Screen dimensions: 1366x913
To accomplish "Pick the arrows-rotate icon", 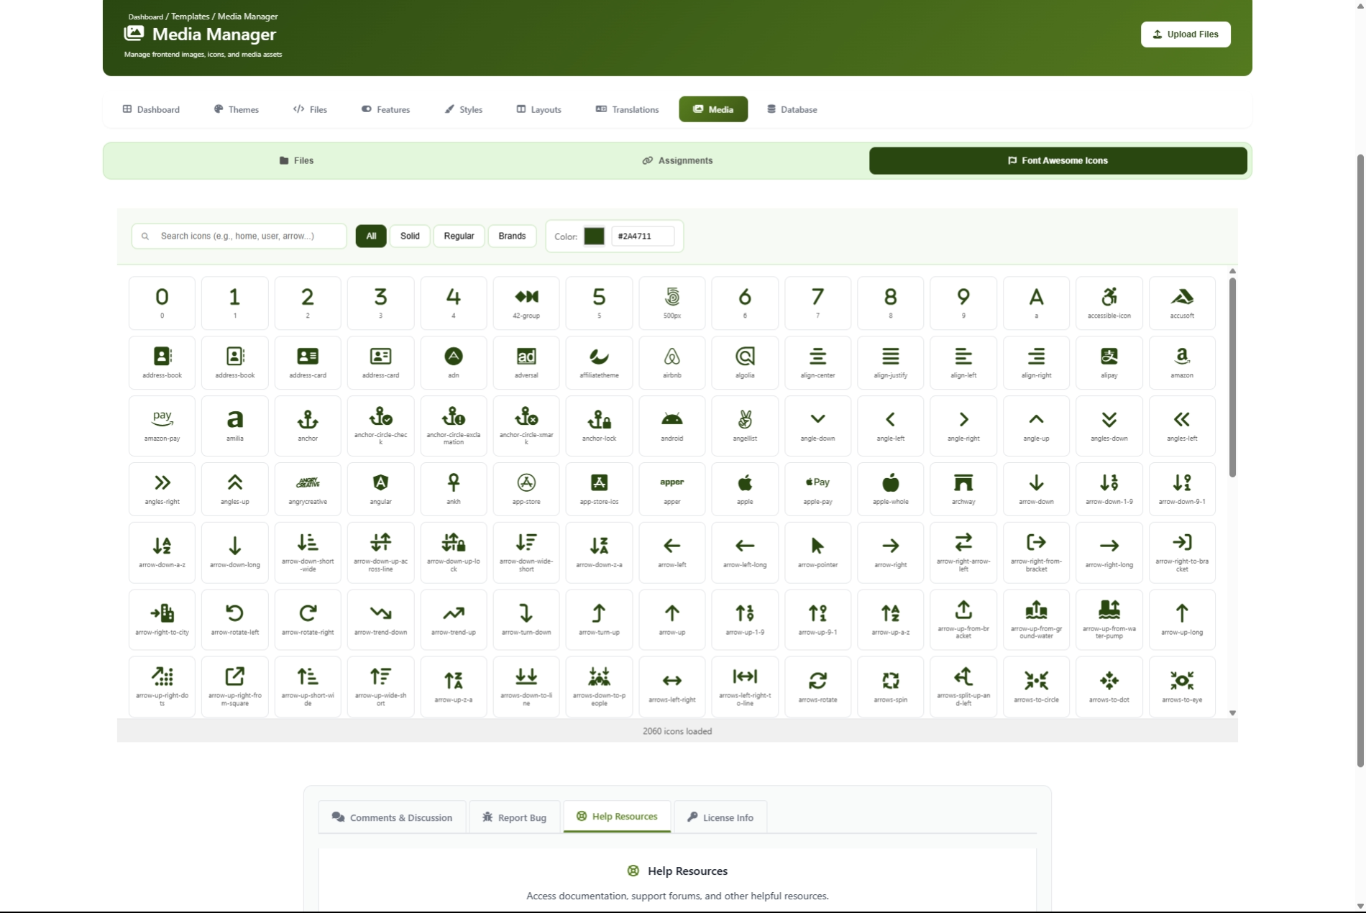I will pos(817,686).
